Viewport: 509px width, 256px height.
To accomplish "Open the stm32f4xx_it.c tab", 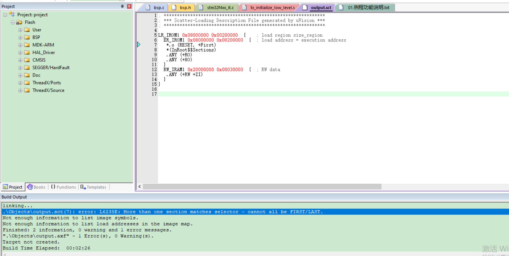I will coord(217,8).
